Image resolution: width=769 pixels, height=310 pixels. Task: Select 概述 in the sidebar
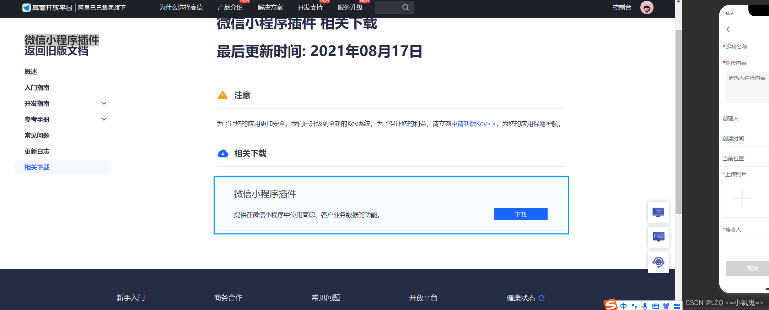pyautogui.click(x=31, y=72)
